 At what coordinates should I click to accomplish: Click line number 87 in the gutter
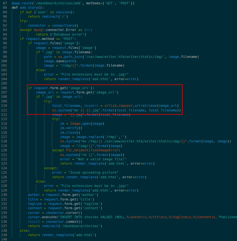(5, 3)
